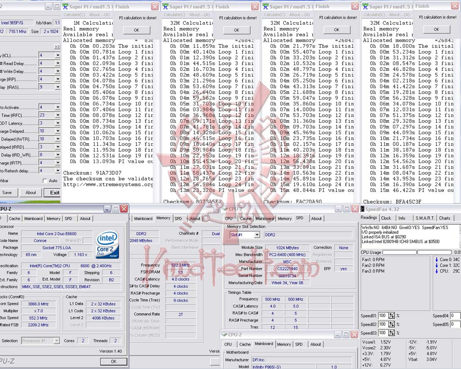Screen dimensions: 461x369
Task: Click OK in Finish dialog above checksum EAC2DA90
Action: (x=337, y=30)
